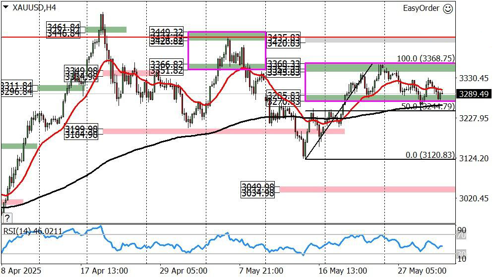Click the RSI scale value 90
The height and width of the screenshot is (278, 496).
pyautogui.click(x=462, y=230)
